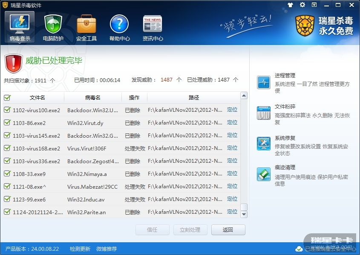
Task: Open the title bar dropdown menu icon
Action: pyautogui.click(x=314, y=5)
